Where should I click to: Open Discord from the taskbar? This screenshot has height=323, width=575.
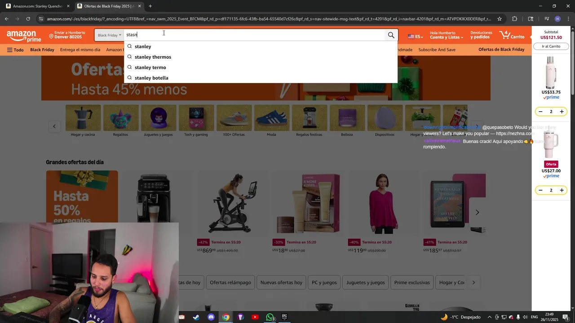click(x=211, y=317)
